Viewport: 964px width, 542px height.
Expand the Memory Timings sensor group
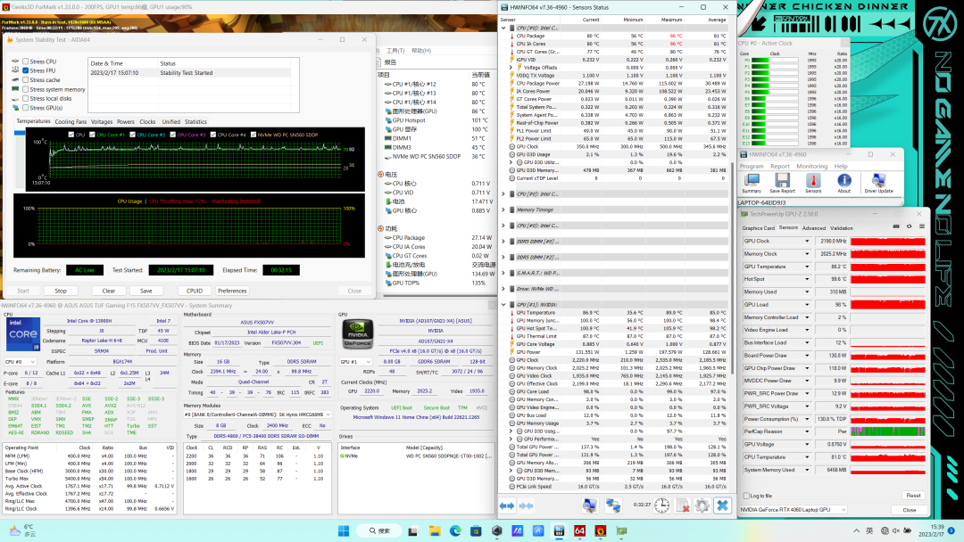point(503,209)
